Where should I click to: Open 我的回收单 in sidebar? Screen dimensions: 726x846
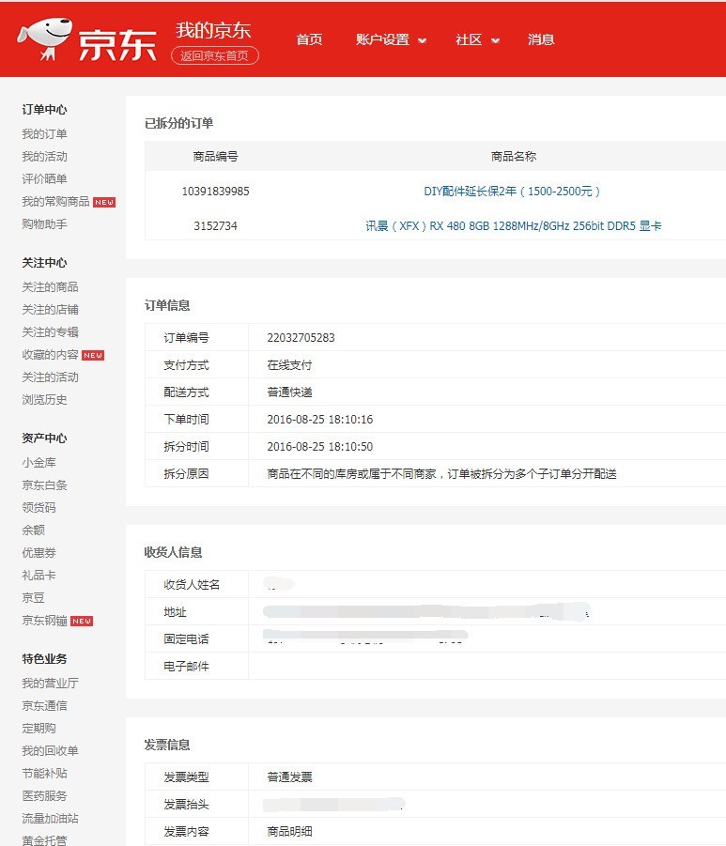(x=50, y=751)
